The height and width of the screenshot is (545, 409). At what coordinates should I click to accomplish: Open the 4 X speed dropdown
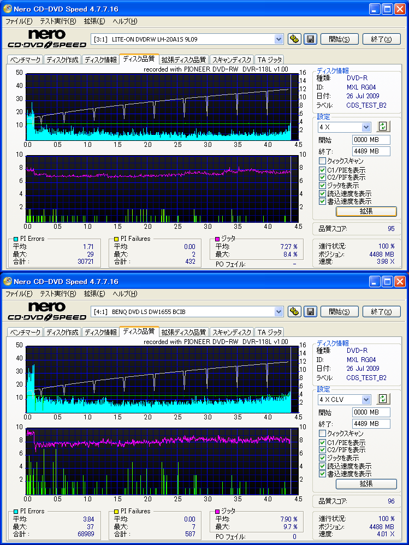[366, 127]
